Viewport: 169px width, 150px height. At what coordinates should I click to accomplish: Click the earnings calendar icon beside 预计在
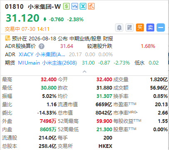point(7,38)
